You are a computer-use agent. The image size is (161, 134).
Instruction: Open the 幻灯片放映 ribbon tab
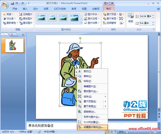(60, 9)
